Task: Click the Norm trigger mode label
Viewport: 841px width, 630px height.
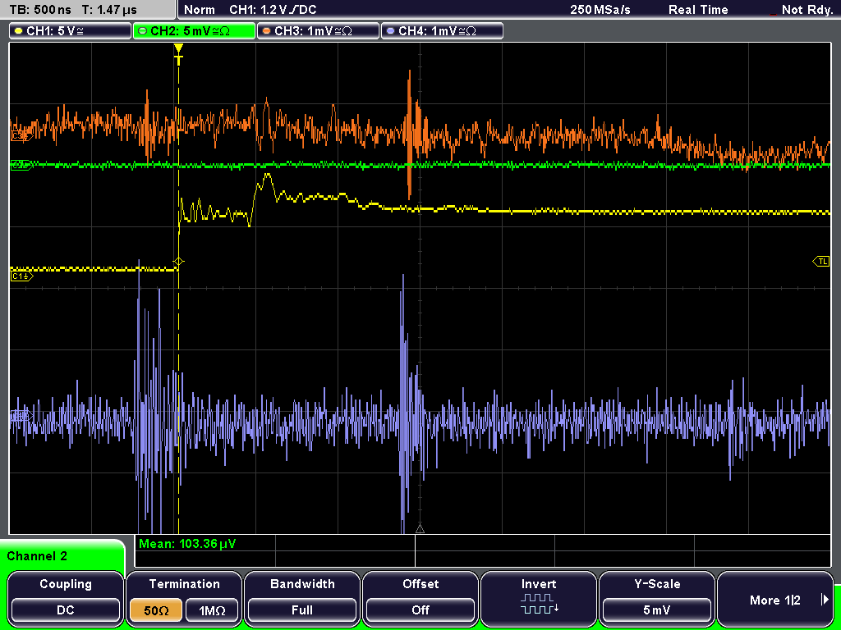Action: click(x=200, y=10)
